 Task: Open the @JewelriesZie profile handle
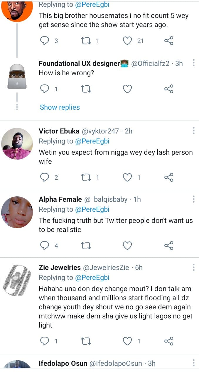coord(106,268)
